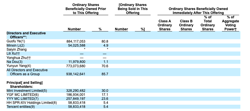
Task: Select the 80.8 percentage value
Action: (105, 41)
